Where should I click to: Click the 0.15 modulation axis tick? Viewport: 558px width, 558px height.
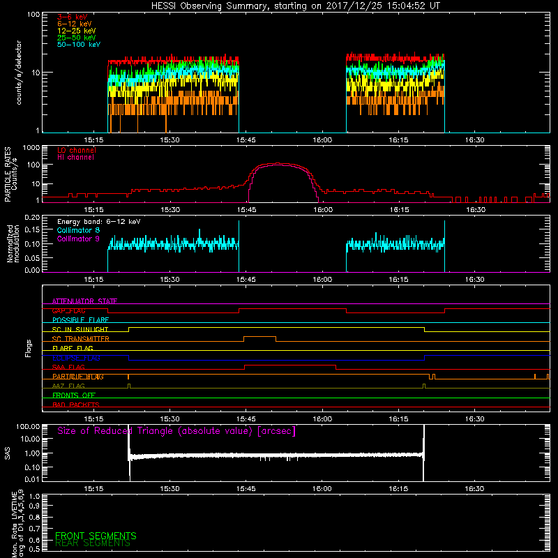click(32, 230)
